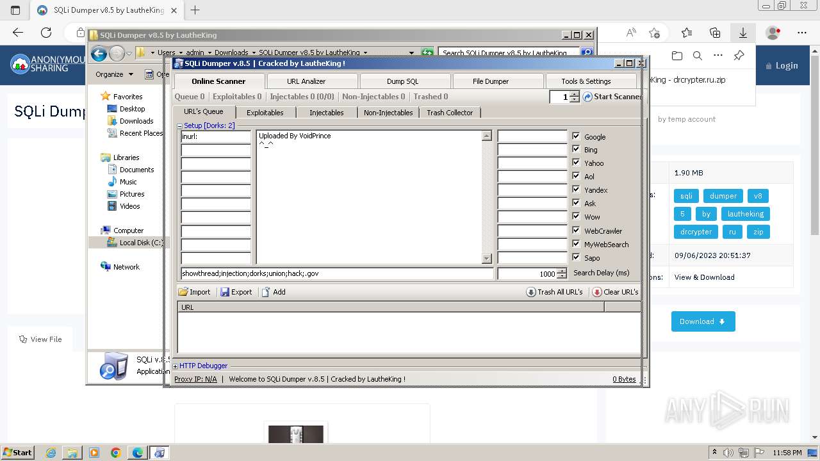
Task: Open media player taskbar icon
Action: point(94,453)
